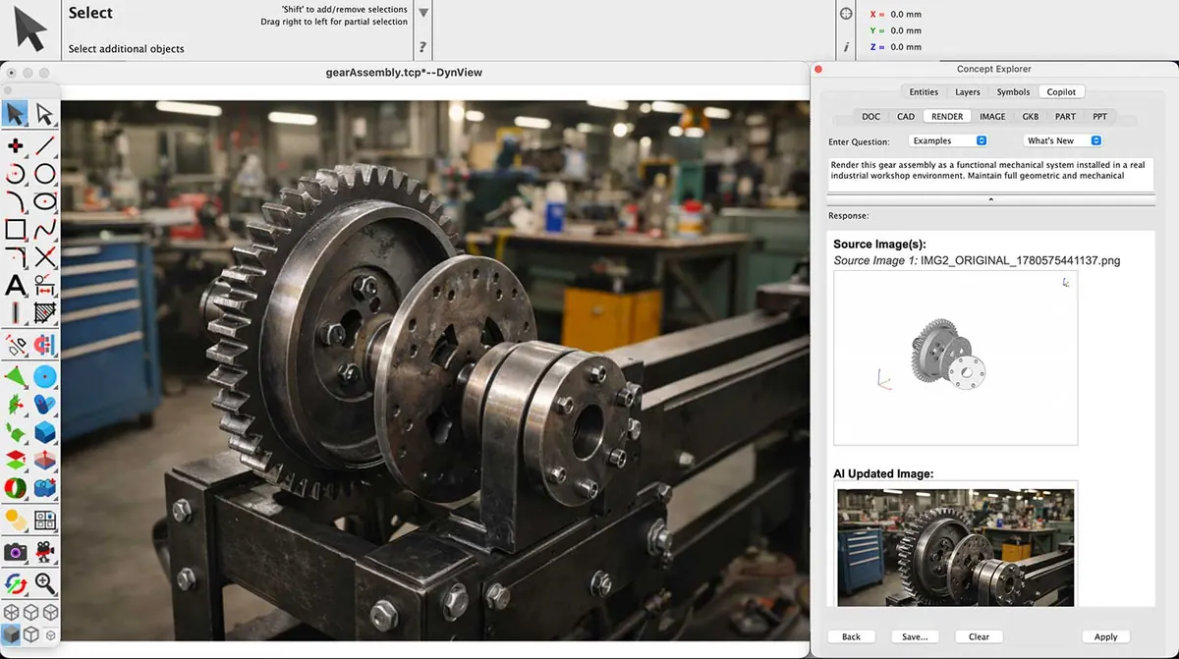Click the Save... button

(915, 636)
